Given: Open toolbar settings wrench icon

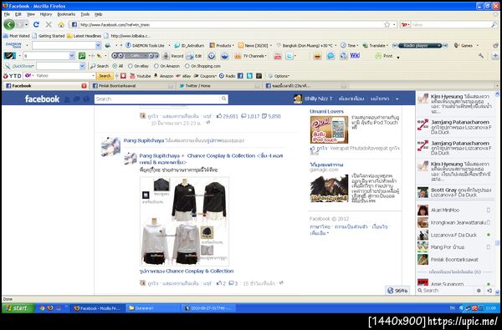Looking at the screenshot, I should [x=481, y=56].
